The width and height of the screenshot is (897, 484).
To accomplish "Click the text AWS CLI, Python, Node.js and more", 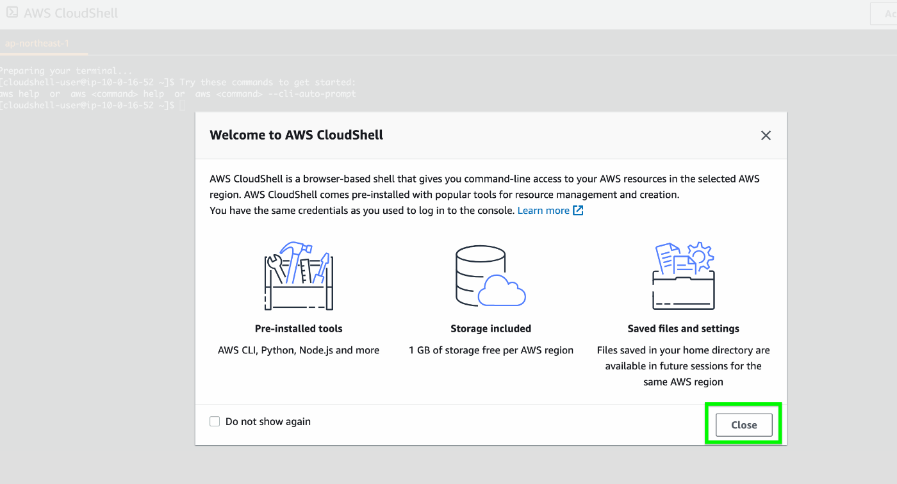I will (299, 350).
